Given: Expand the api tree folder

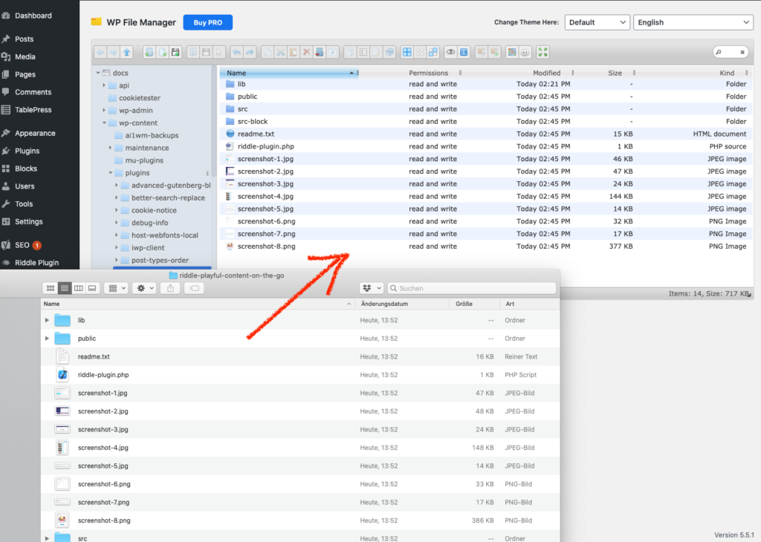Looking at the screenshot, I should 104,85.
